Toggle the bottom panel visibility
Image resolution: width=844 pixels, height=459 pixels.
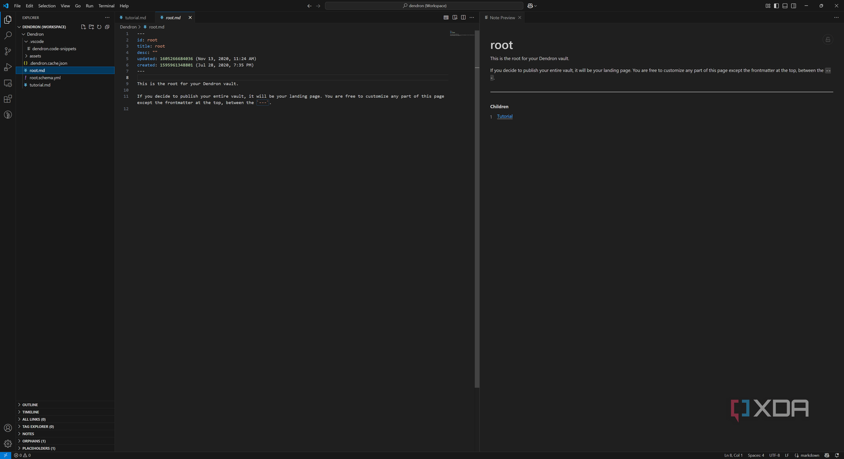pos(785,6)
